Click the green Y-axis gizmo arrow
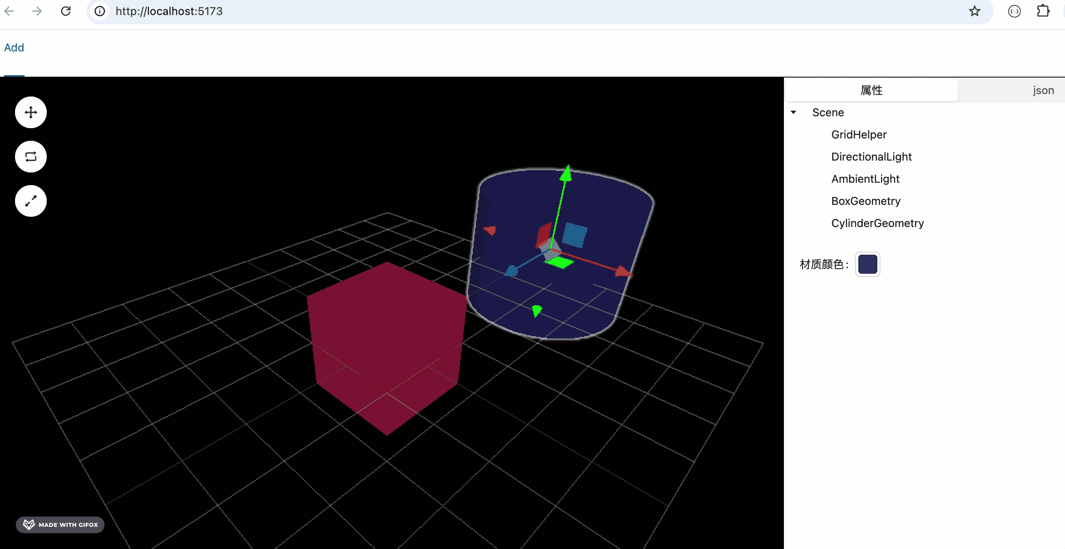Viewport: 1065px width, 549px height. [x=566, y=174]
